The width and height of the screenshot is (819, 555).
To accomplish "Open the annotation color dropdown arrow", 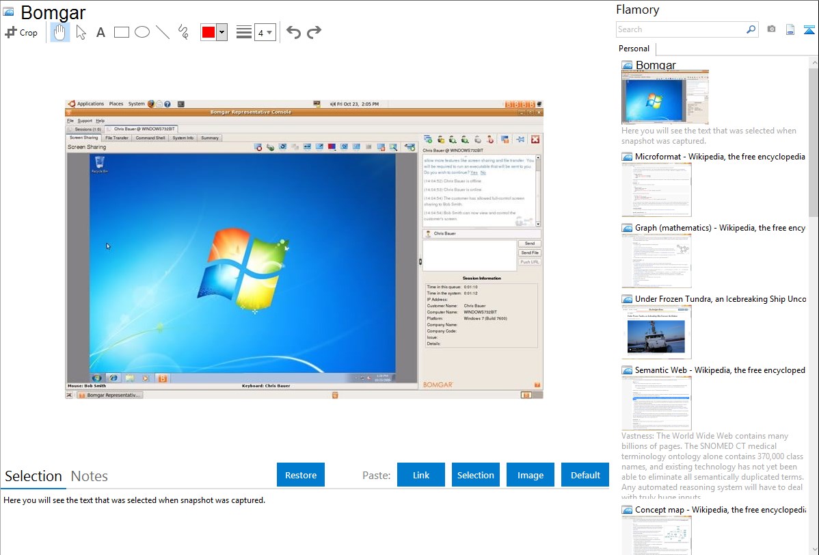I will click(222, 32).
